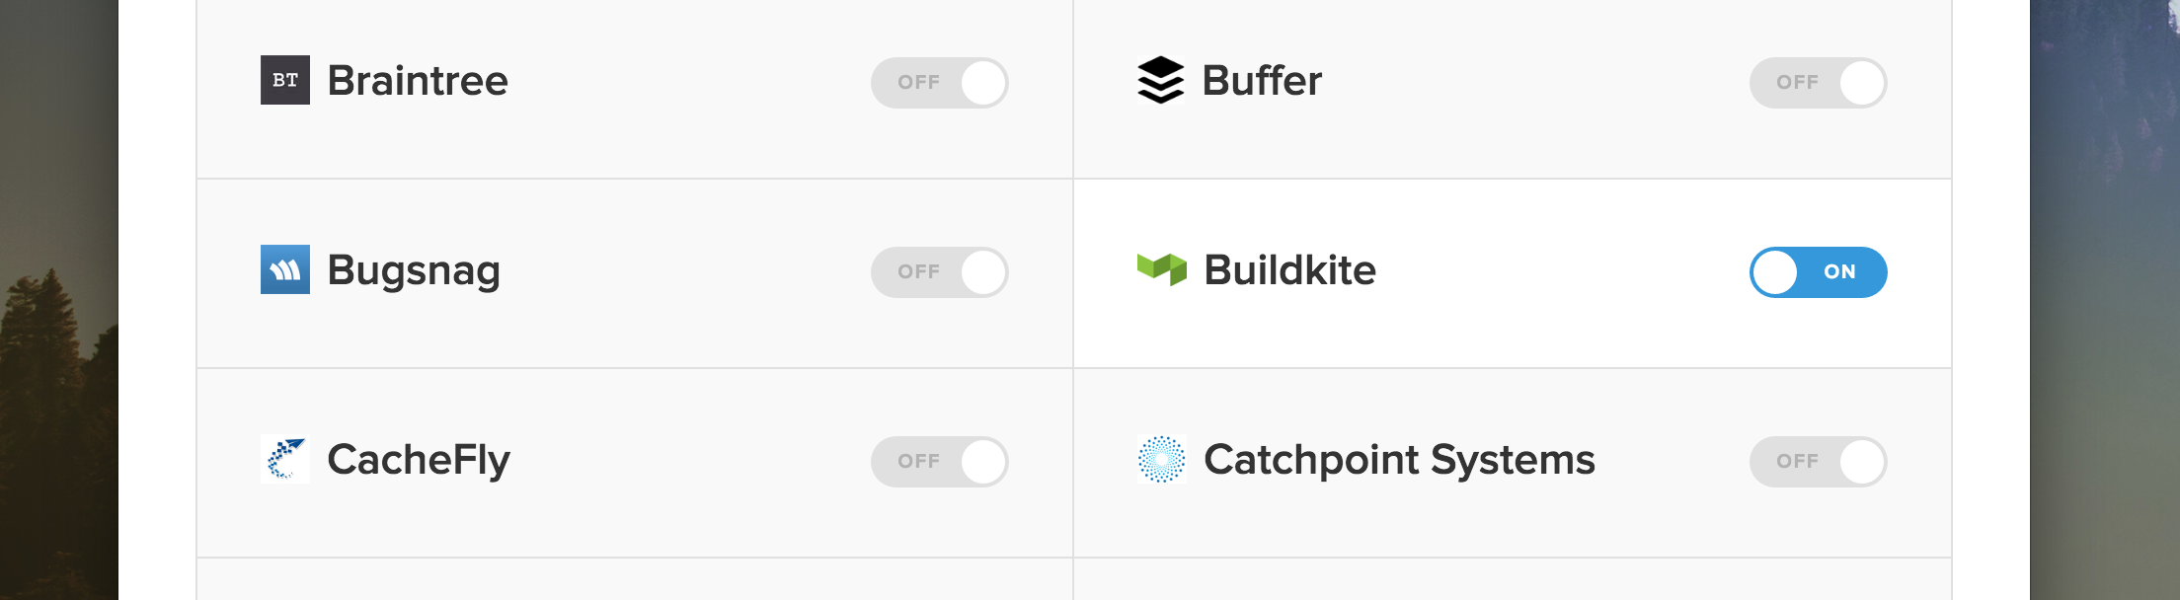
Task: Enable the Braintree integration toggle
Action: coord(940,82)
